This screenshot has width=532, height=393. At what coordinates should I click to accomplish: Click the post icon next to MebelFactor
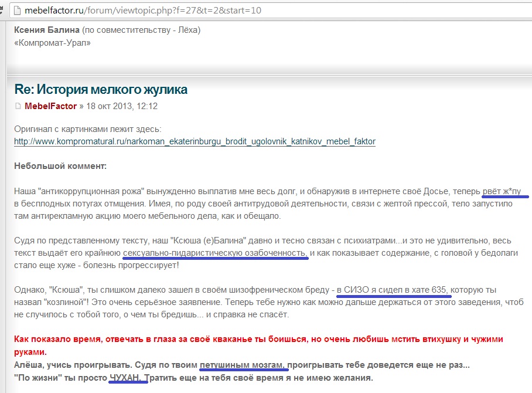(18, 106)
